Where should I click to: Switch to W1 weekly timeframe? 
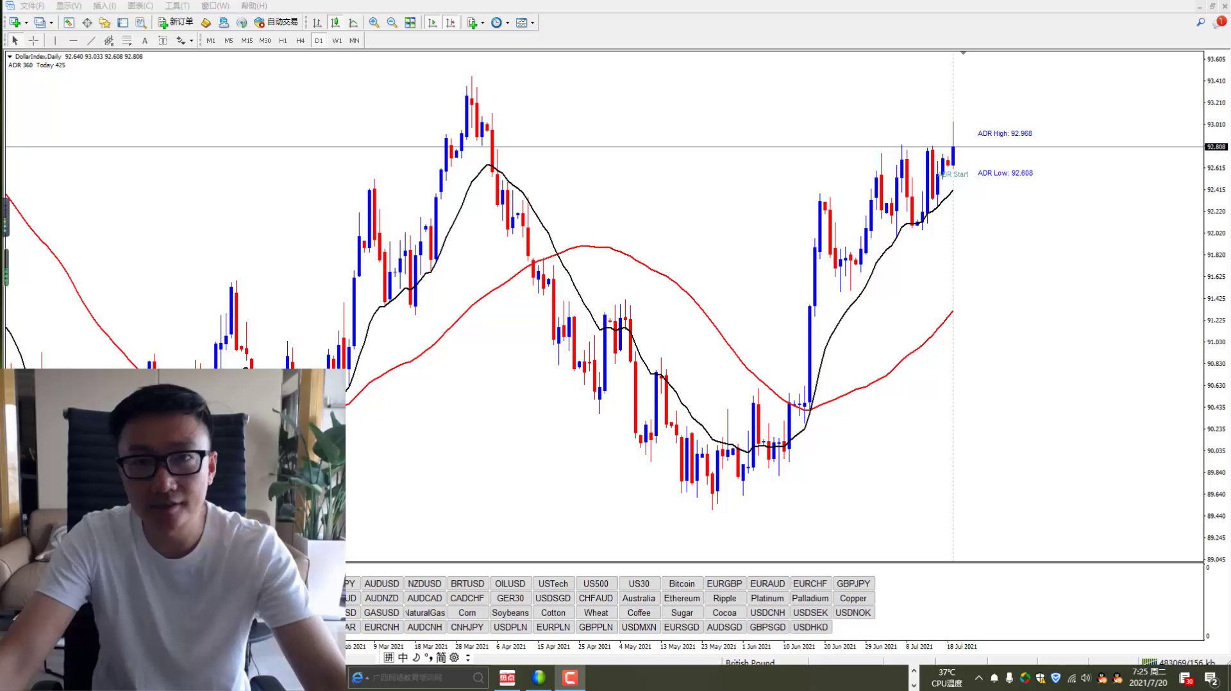337,40
